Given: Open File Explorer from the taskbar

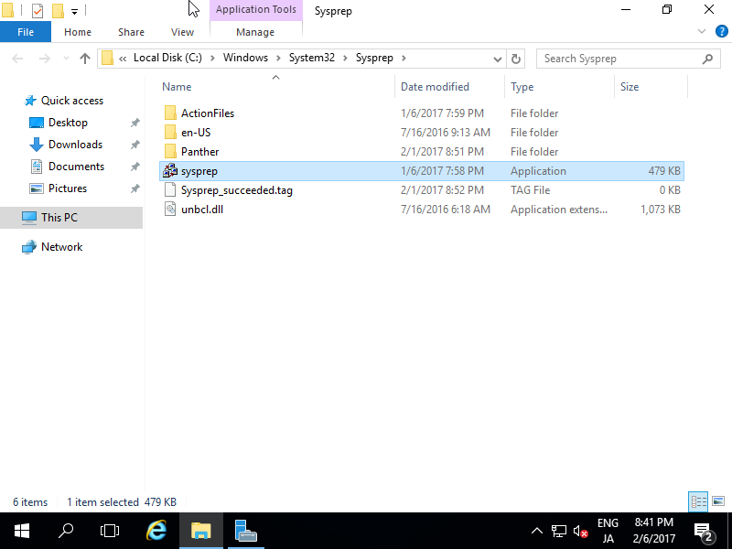Looking at the screenshot, I should 201,531.
